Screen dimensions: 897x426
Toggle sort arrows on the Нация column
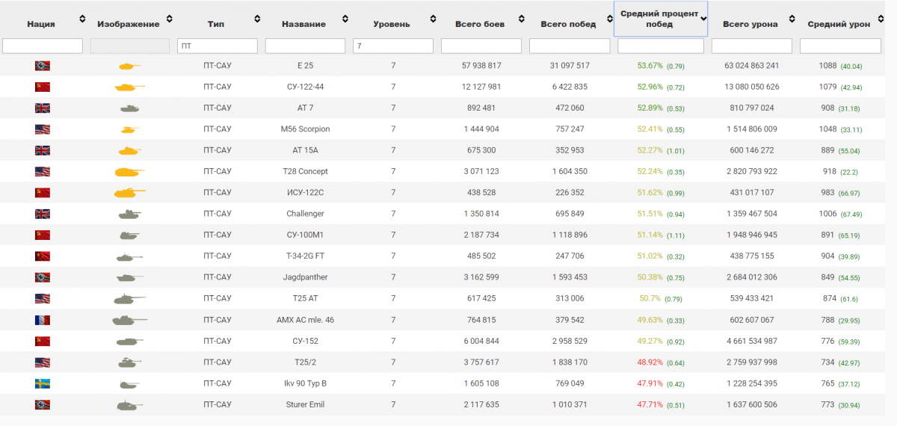coord(81,19)
